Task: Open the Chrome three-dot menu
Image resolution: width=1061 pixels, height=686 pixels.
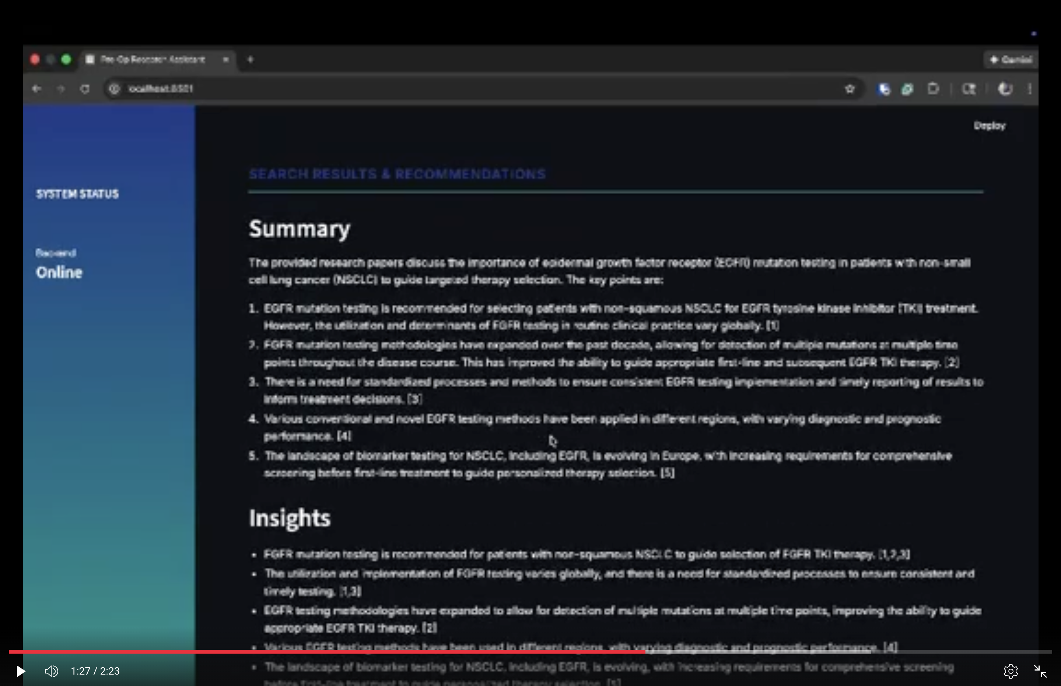Action: [x=1030, y=89]
